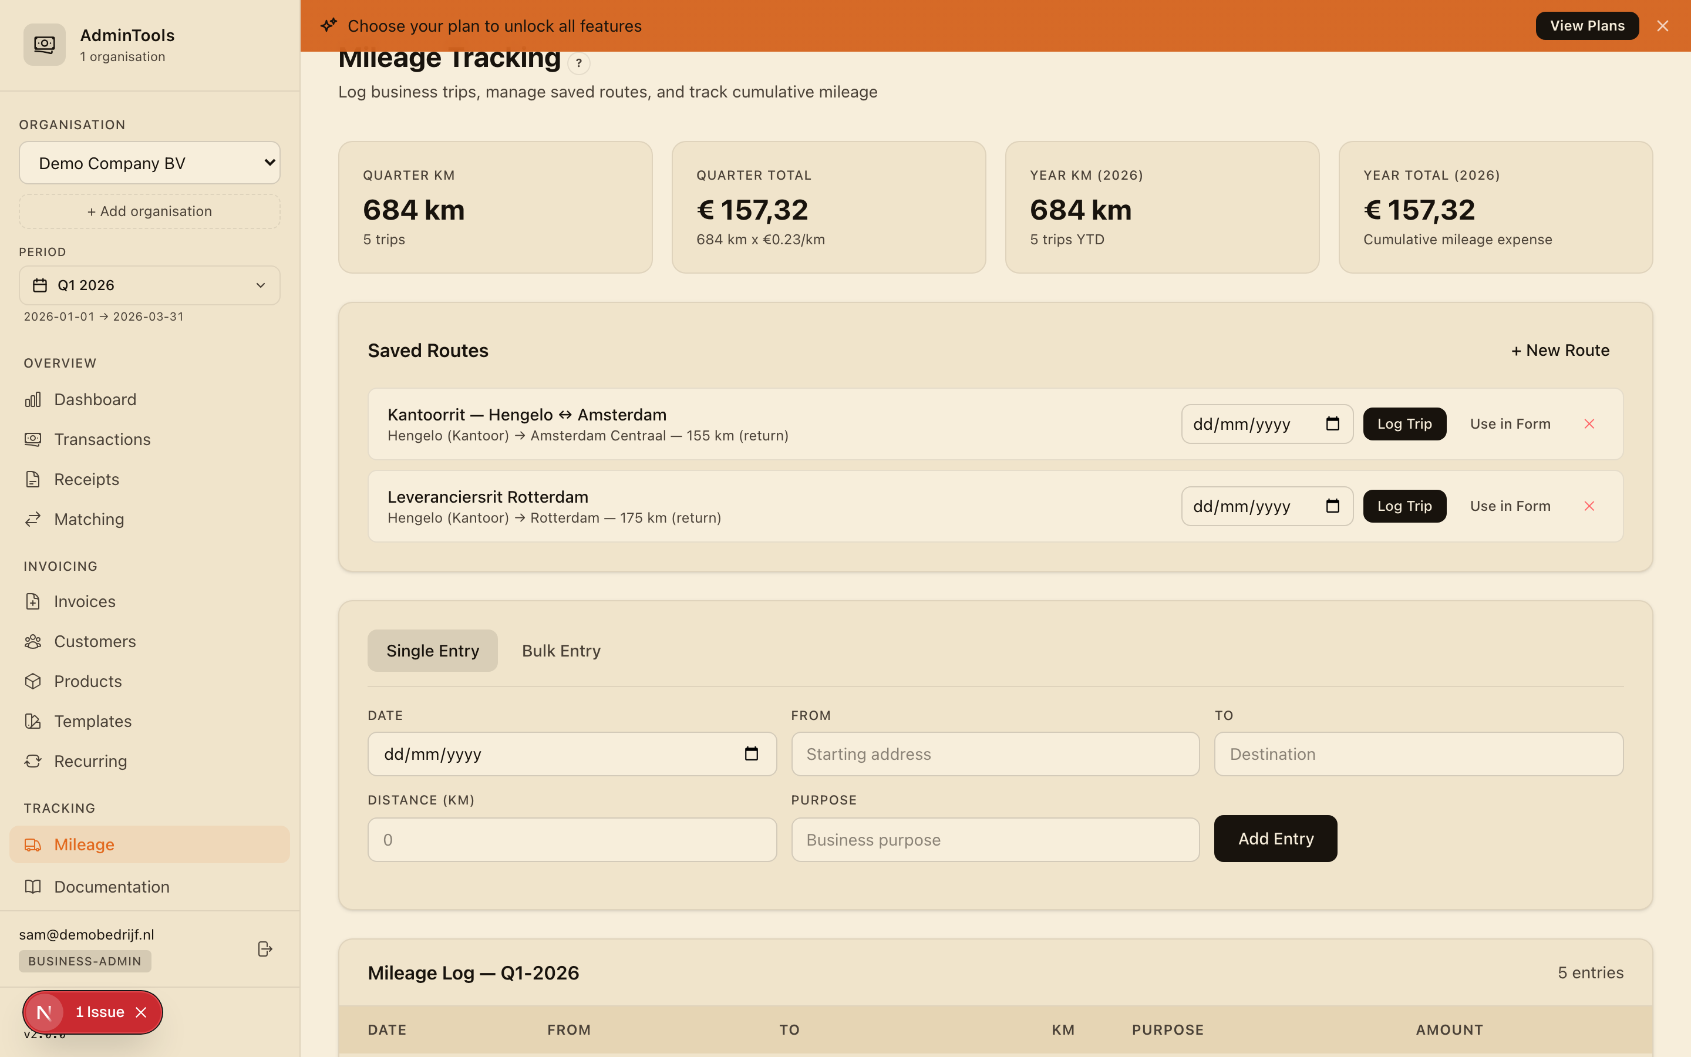Click the DATE field in the entry form
1691x1057 pixels.
pos(571,753)
